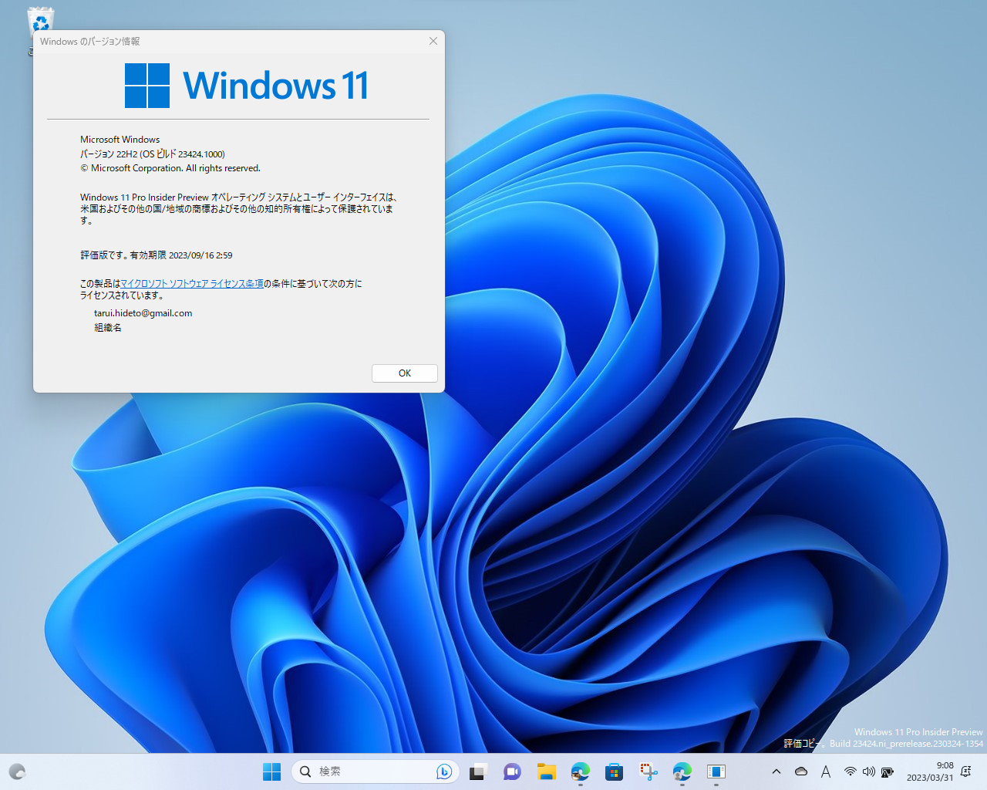987x790 pixels.
Task: Launch Microsoft Teams chat
Action: pos(511,771)
